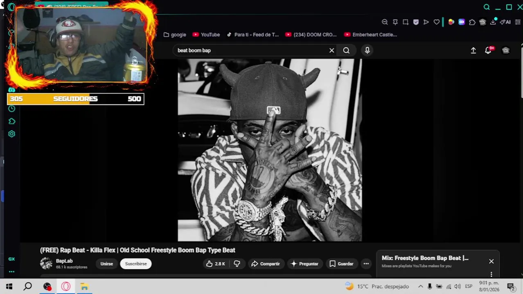Open the Mix panel vertical dots menu
The image size is (523, 294).
pyautogui.click(x=491, y=274)
